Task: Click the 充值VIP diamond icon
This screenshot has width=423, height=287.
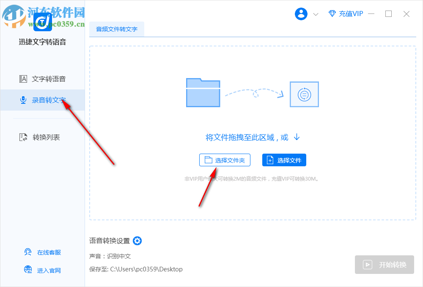Action: [x=332, y=14]
